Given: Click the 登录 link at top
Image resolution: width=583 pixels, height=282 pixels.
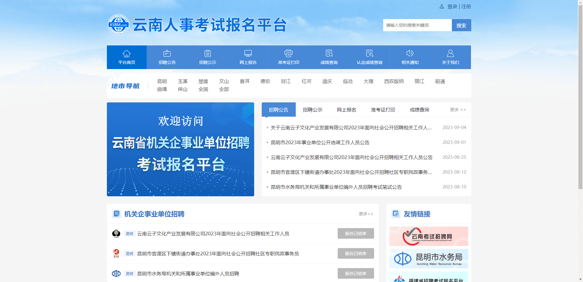Looking at the screenshot, I should pyautogui.click(x=452, y=7).
